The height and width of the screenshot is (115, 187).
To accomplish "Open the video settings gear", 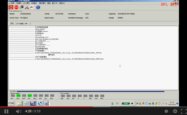I will (x=175, y=111).
